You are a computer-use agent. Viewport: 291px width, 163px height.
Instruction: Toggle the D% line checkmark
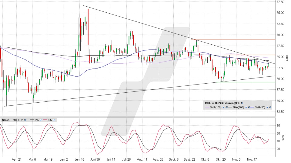coord(41,120)
